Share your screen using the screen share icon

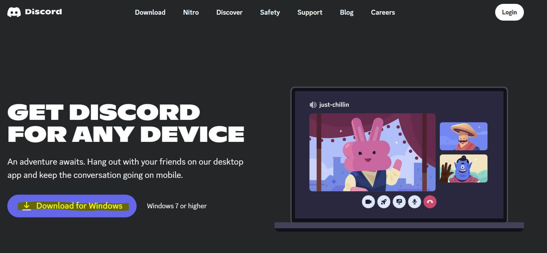point(399,202)
